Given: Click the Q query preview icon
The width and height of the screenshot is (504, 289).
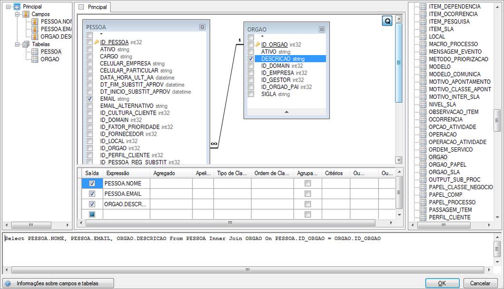Looking at the screenshot, I should (387, 21).
